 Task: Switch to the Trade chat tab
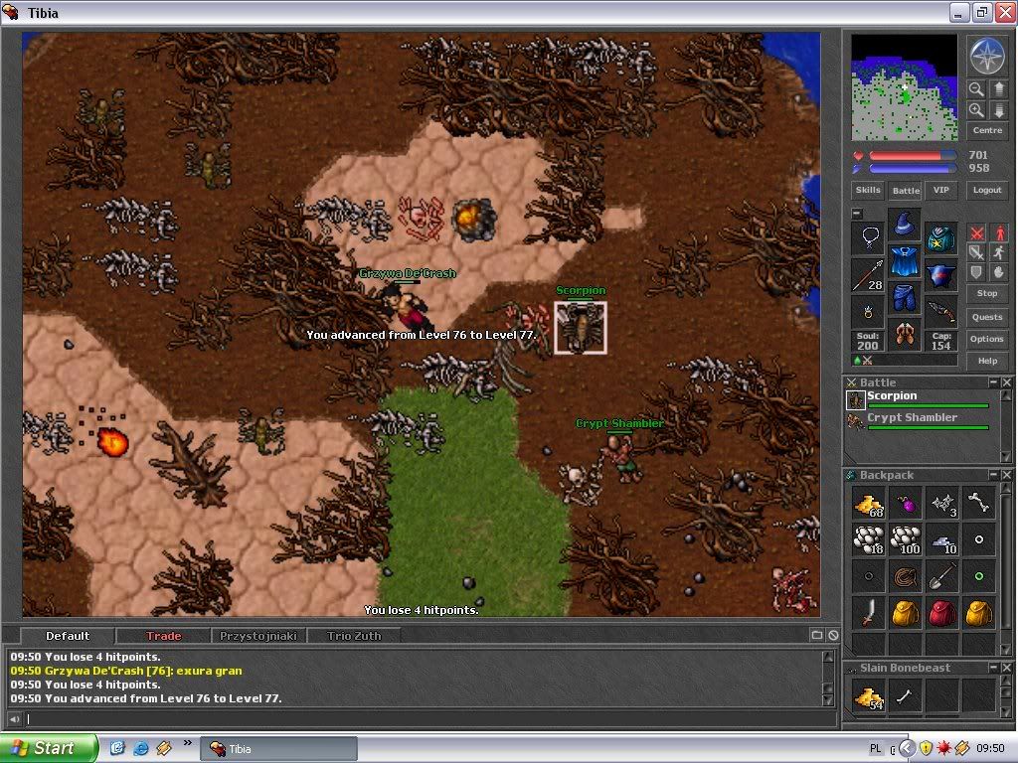164,636
